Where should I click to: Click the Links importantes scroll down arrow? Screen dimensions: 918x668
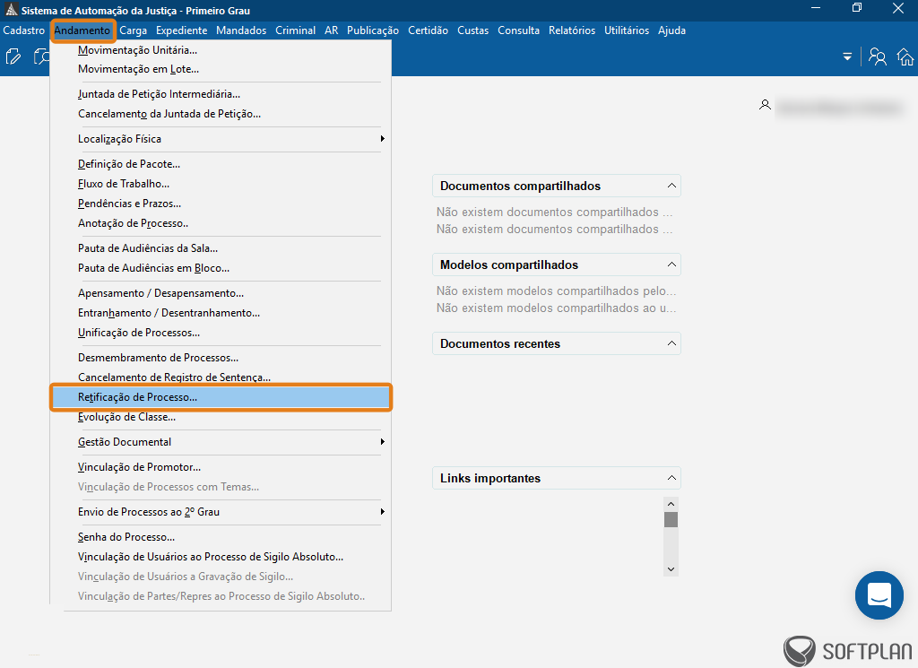coord(671,569)
